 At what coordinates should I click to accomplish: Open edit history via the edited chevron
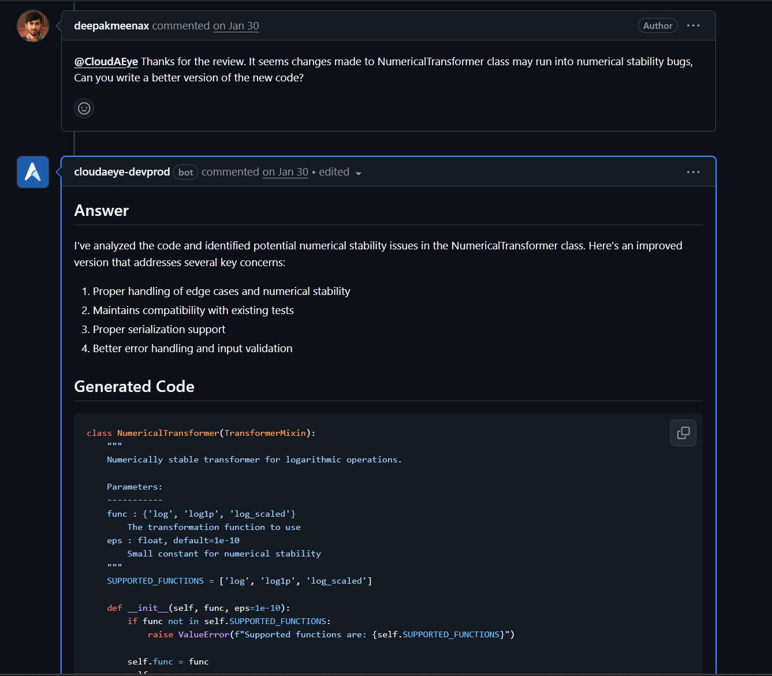359,173
